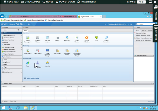Screen dimensions: 158x111
Task: Select the Acknowledged alarms tab
Action: (150, 30)
